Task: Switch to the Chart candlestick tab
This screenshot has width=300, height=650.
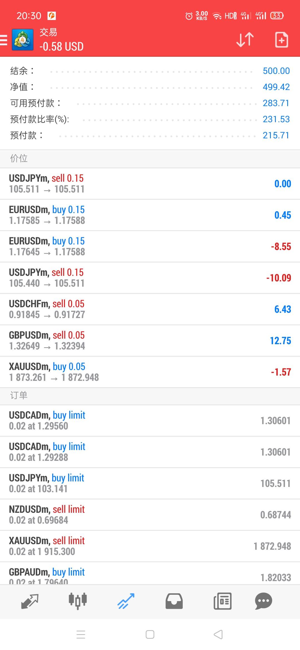Action: pyautogui.click(x=78, y=601)
